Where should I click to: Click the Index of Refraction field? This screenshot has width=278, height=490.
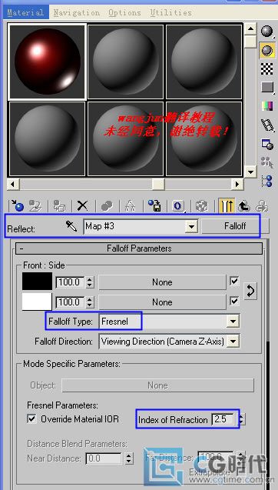click(222, 419)
